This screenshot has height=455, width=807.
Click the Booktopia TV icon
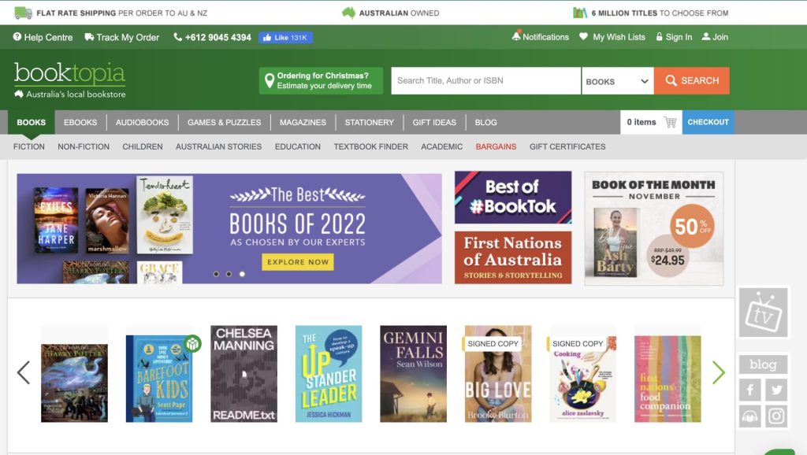coord(762,312)
